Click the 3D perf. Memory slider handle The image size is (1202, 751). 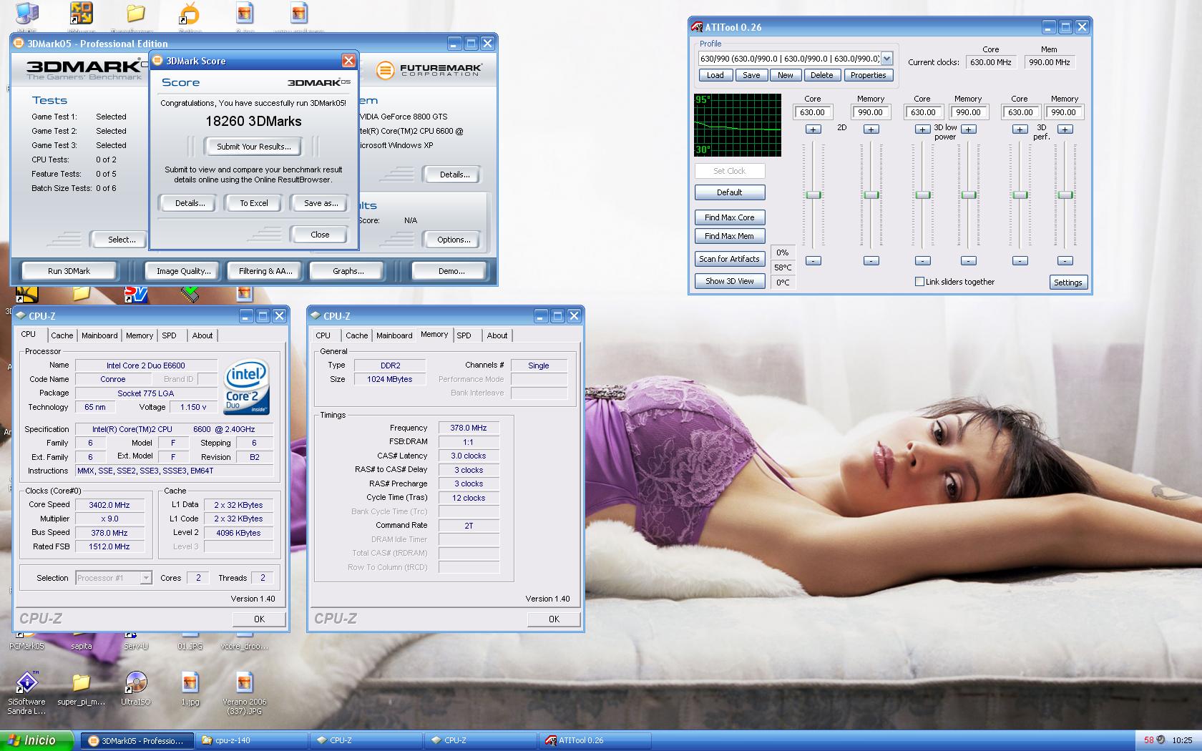click(x=1065, y=195)
